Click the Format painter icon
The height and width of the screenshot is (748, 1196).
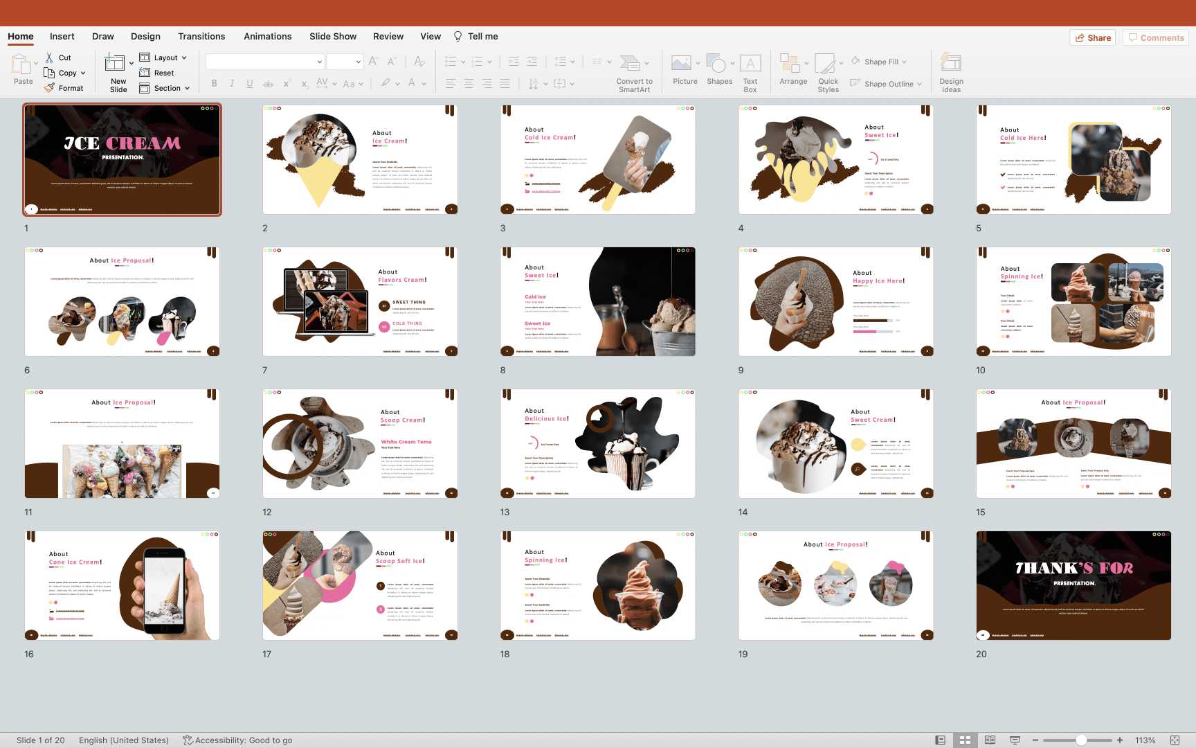click(x=49, y=88)
